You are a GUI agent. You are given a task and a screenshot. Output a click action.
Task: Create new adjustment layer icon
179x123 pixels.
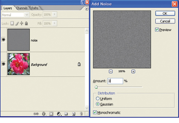click(x=59, y=114)
